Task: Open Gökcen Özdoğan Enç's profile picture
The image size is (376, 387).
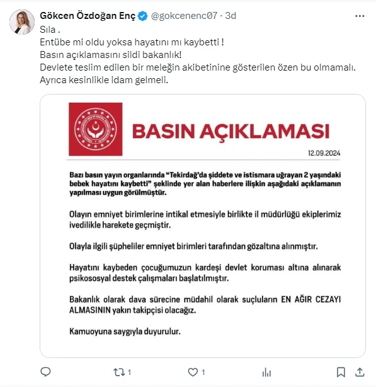Action: click(22, 22)
